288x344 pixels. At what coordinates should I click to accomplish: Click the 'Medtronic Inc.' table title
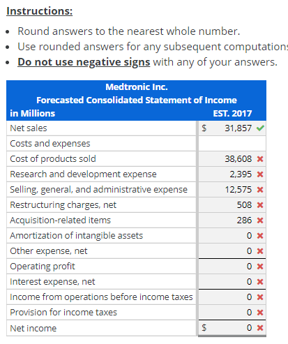[137, 87]
